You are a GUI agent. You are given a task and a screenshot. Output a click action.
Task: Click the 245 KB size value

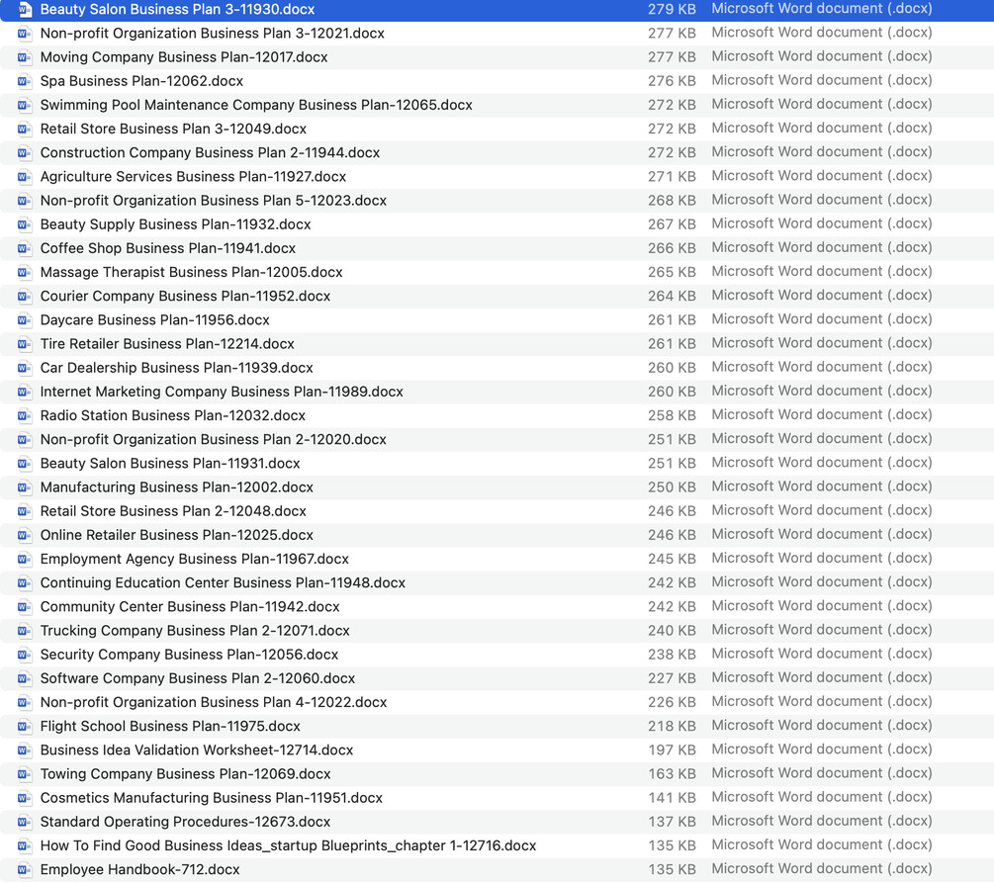tap(672, 559)
